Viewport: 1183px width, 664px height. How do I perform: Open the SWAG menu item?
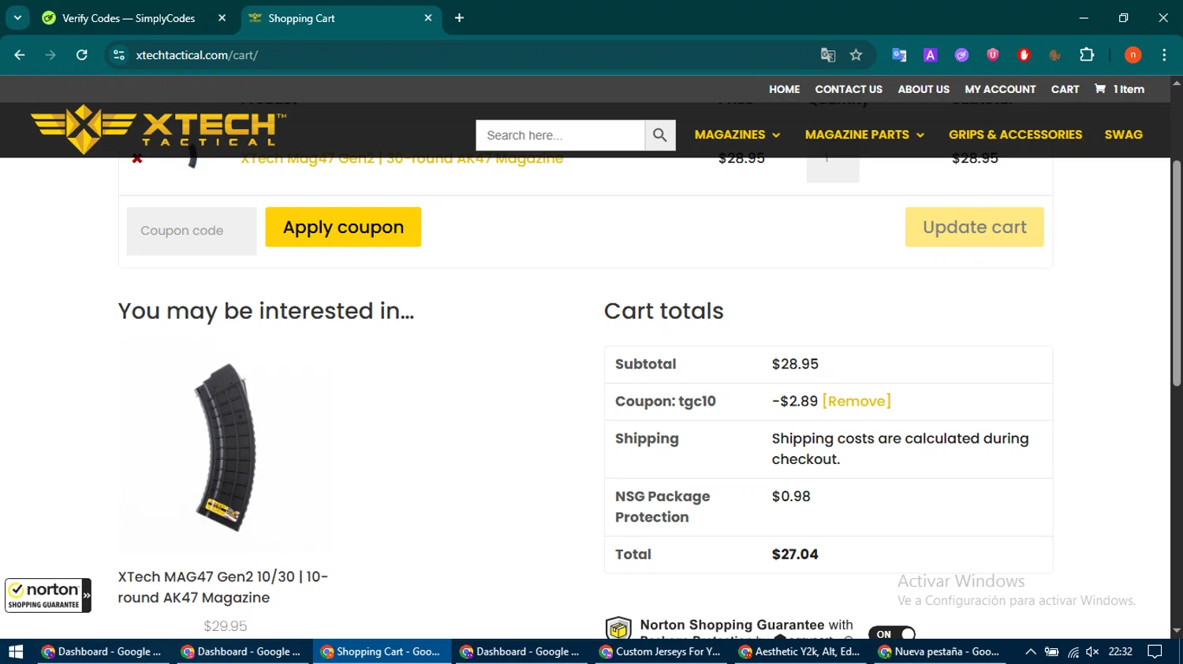(1123, 135)
